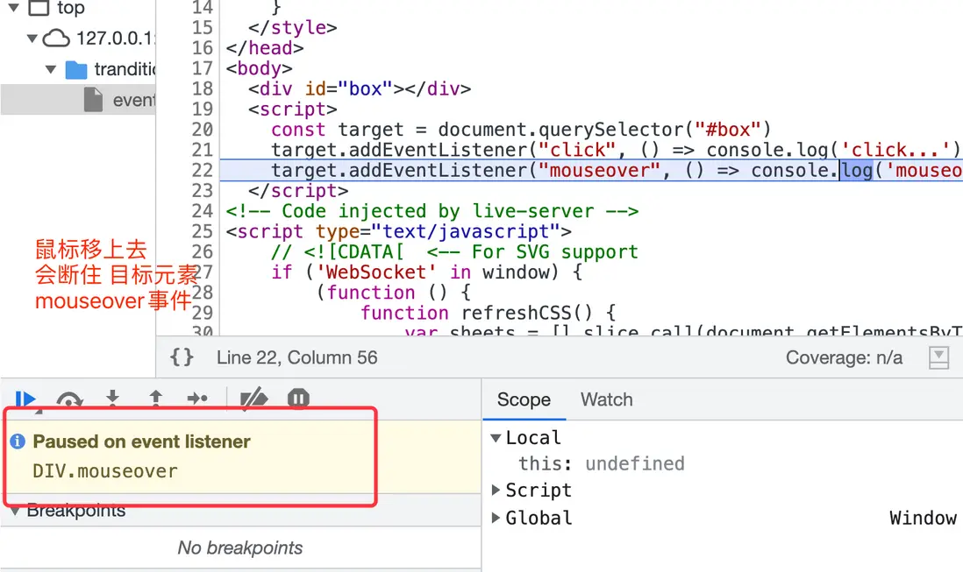This screenshot has height=572, width=963.
Task: Click line number 18 in gutter
Action: (202, 88)
